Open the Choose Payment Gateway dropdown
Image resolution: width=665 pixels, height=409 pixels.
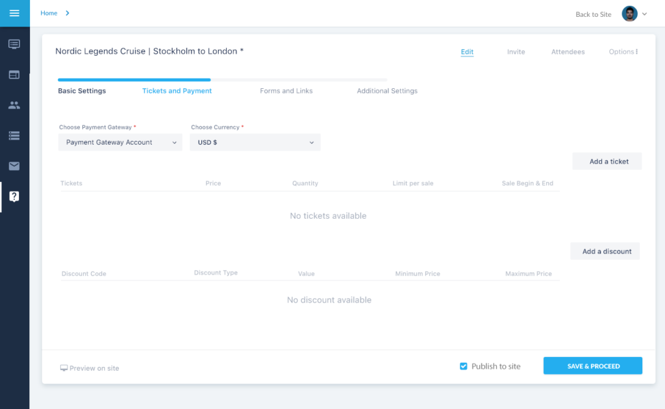tap(120, 142)
